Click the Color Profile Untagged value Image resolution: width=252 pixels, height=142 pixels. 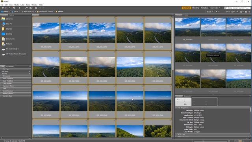click(x=197, y=132)
